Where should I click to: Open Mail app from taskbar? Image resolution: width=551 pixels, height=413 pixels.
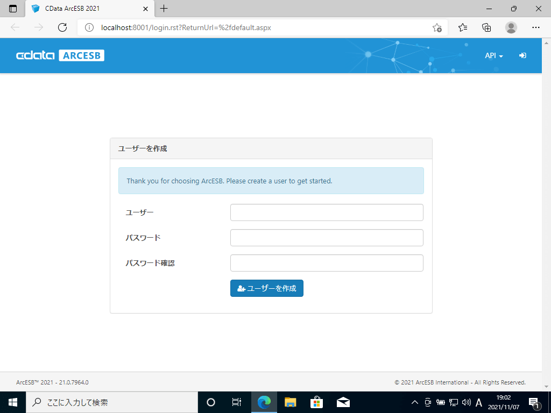343,402
